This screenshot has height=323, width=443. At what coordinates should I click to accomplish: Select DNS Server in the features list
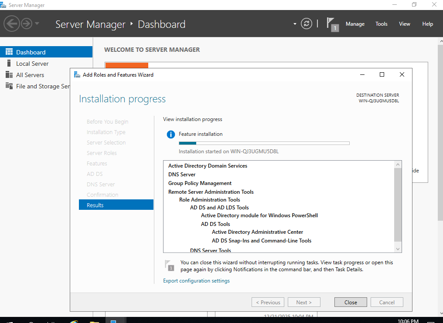click(182, 174)
